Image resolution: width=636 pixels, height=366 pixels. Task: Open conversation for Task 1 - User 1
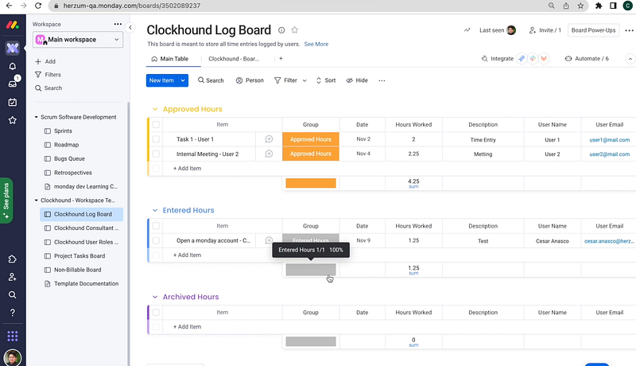269,139
